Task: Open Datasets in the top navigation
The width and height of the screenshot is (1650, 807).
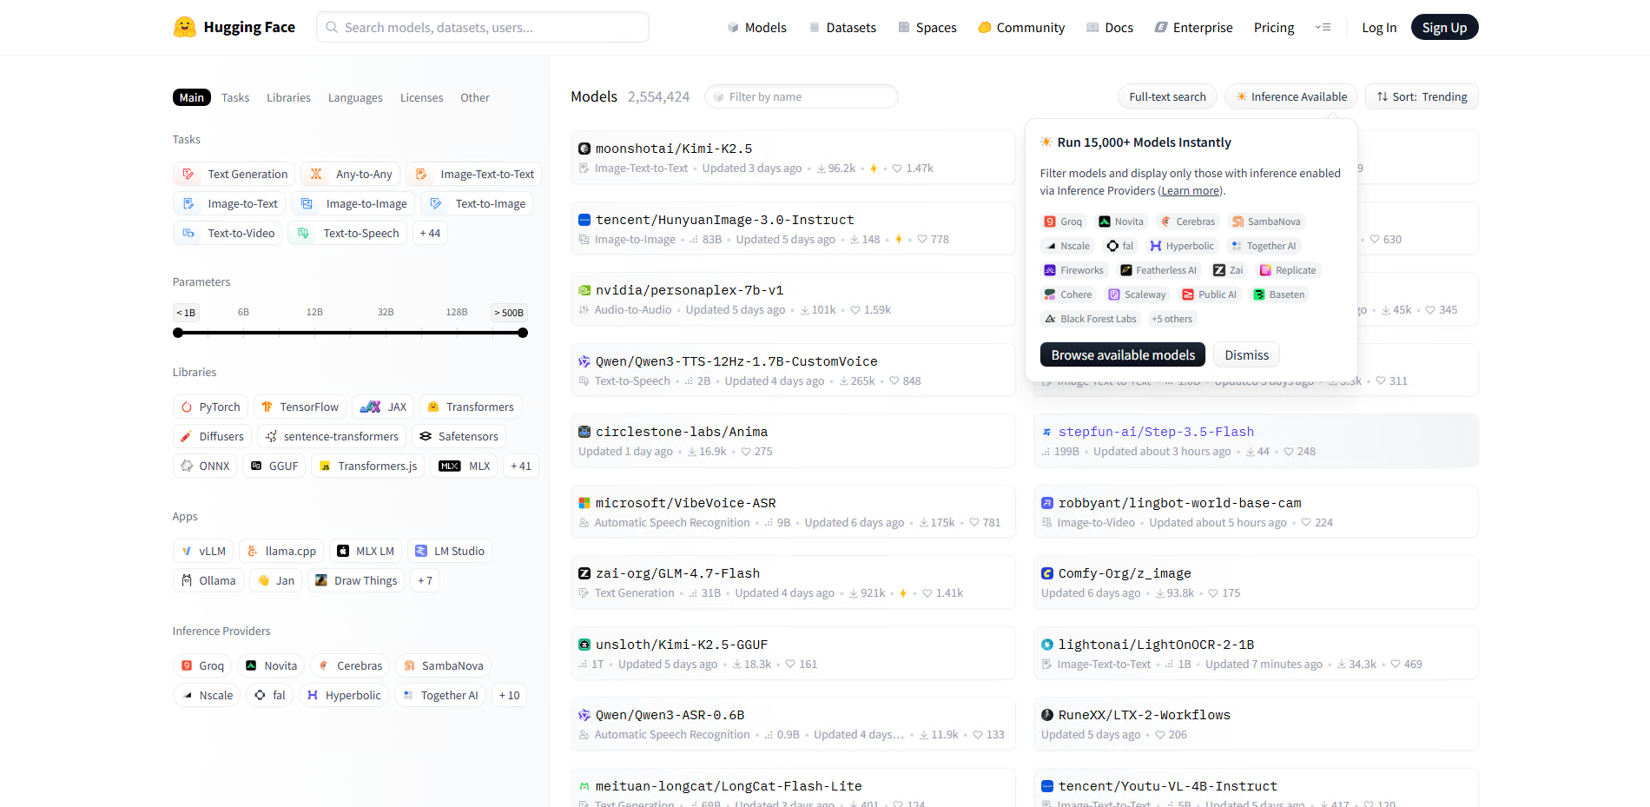Action: (x=842, y=27)
